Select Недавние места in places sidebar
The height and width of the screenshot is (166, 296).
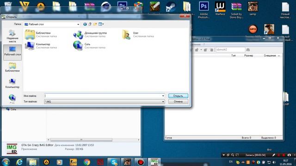click(12, 36)
